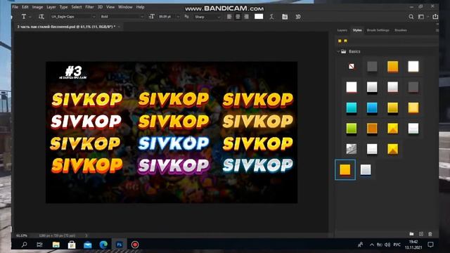The width and height of the screenshot is (450, 253).
Task: Toggle the Character and Paragraph panels
Action: (285, 17)
